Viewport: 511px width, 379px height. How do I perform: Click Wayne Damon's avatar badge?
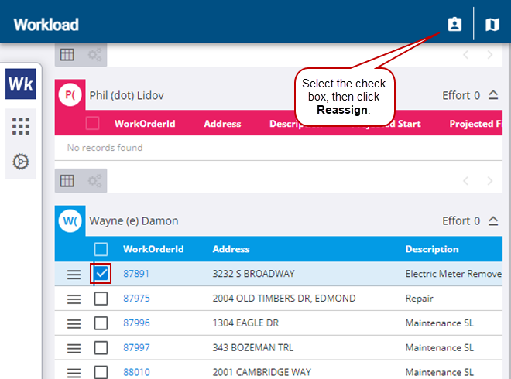click(x=70, y=221)
